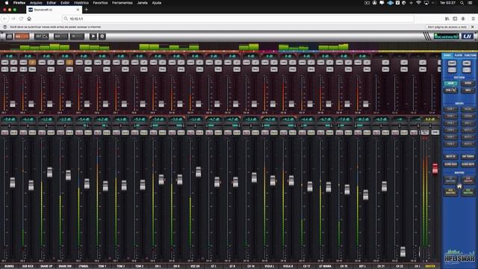This screenshot has height=269, width=478.
Task: Open the Favoritos menu
Action: point(100,3)
